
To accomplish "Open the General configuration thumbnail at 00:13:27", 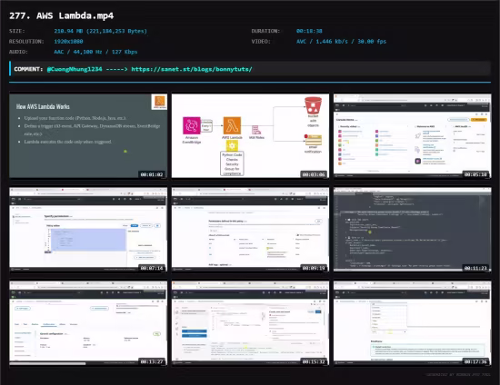I will coord(88,323).
